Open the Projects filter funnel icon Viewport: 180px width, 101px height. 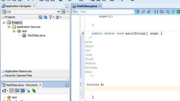(50, 17)
